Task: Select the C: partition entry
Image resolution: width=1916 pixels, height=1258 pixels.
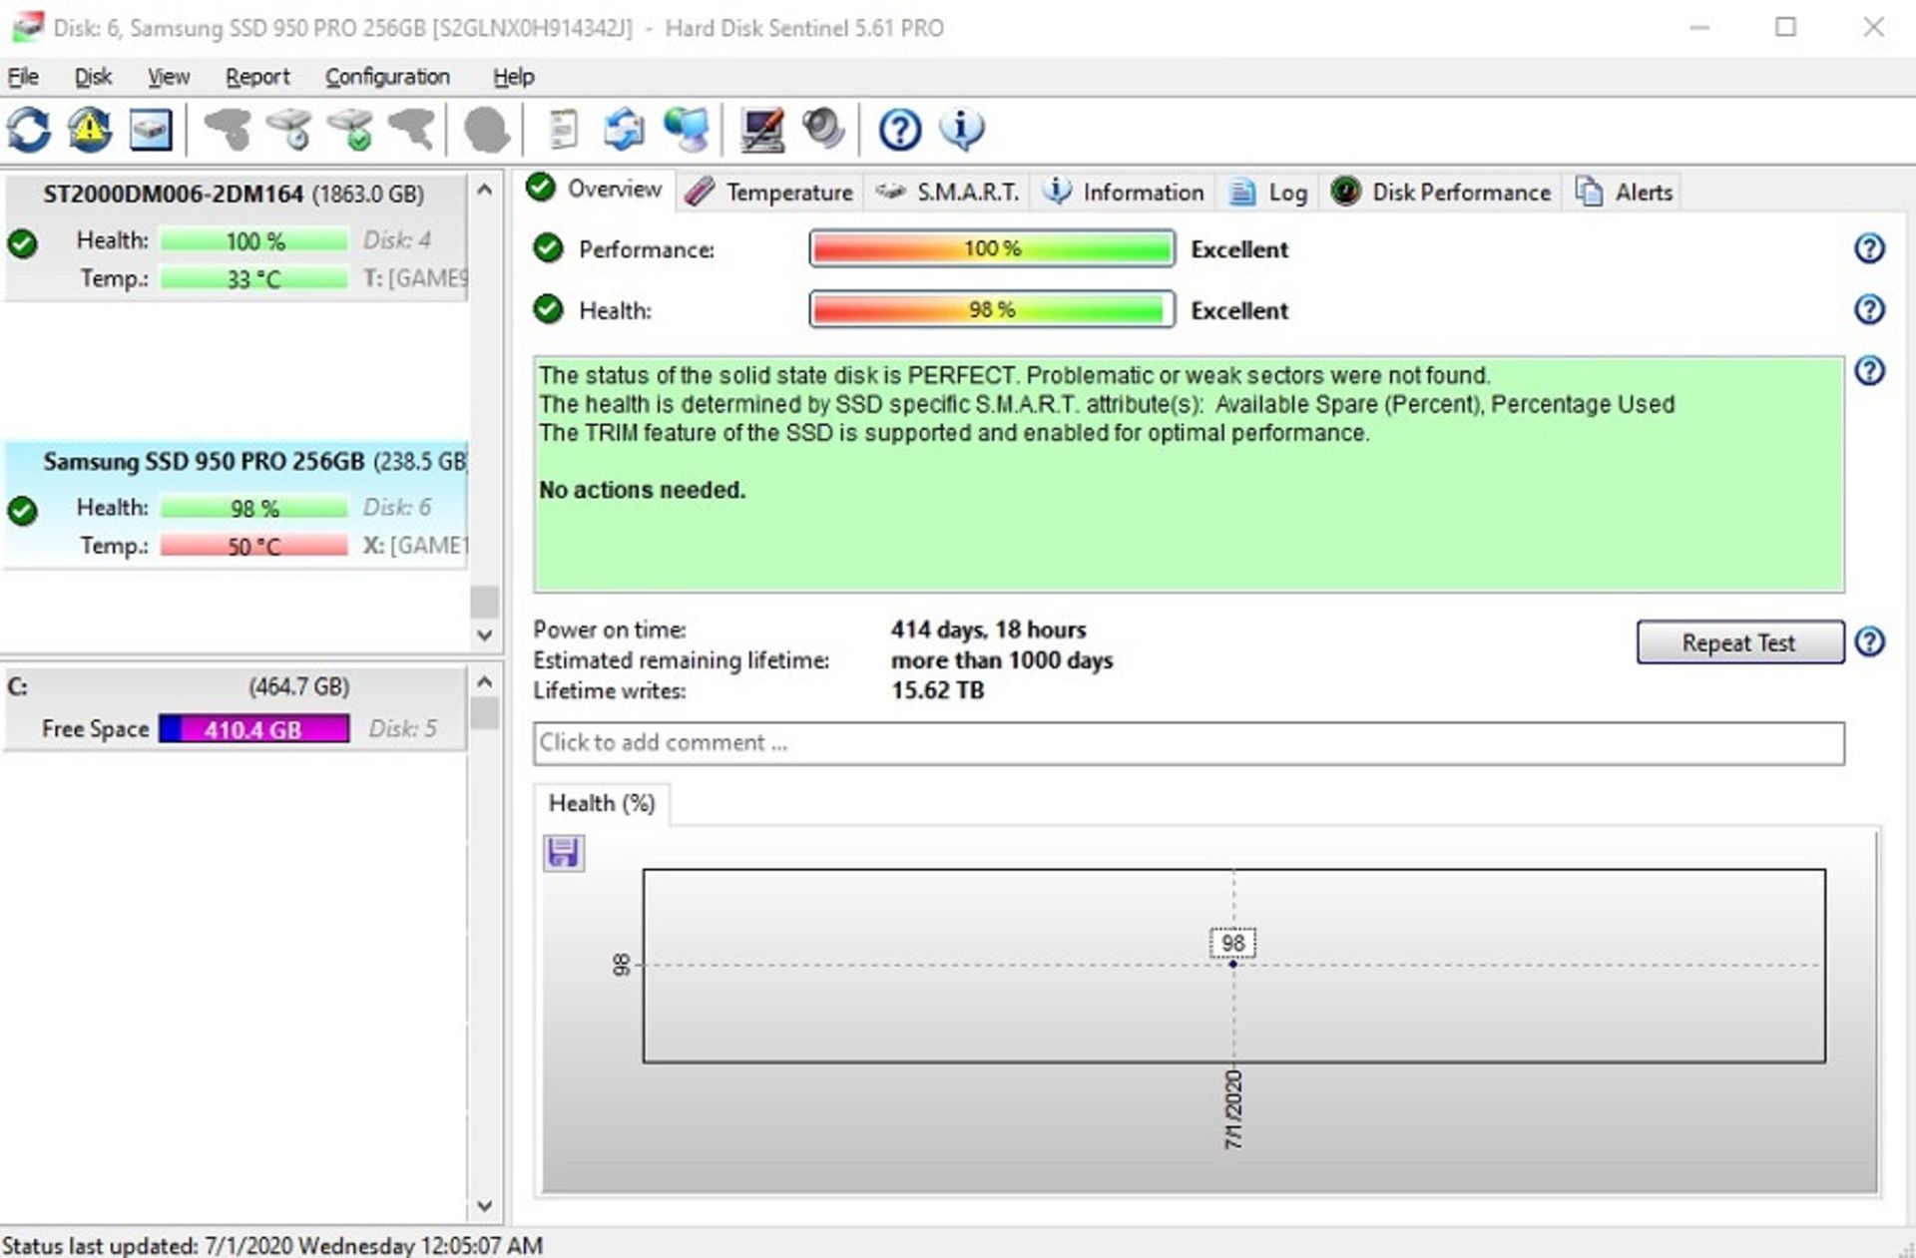Action: tap(236, 707)
